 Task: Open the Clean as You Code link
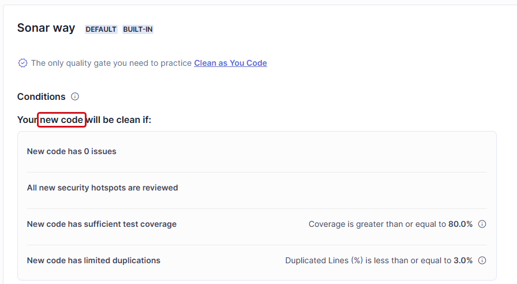(230, 63)
